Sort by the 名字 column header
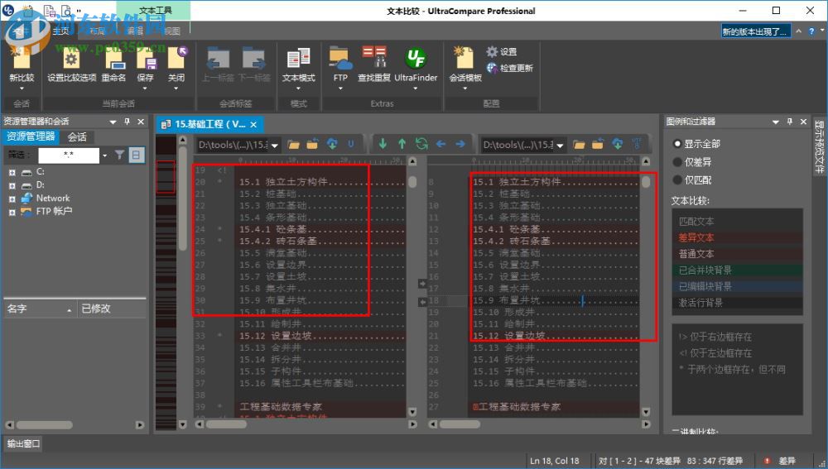Image resolution: width=828 pixels, height=469 pixels. point(40,309)
